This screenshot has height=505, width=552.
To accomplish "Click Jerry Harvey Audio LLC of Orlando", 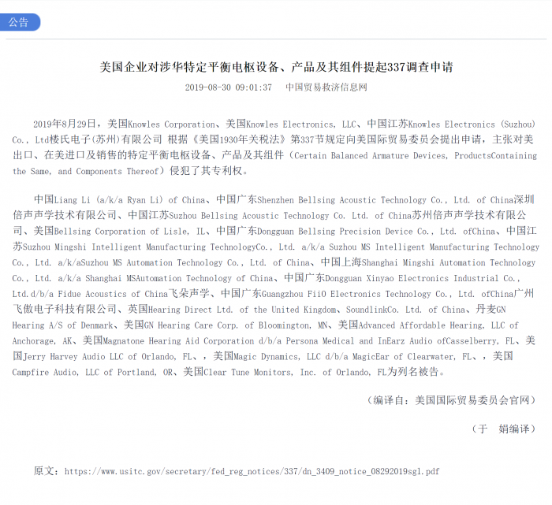I will (x=99, y=357).
